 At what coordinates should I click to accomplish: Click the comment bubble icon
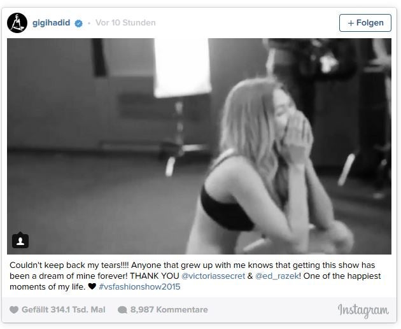click(122, 310)
